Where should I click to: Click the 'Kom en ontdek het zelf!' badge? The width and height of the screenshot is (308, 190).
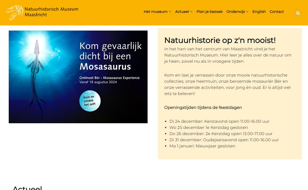coord(90,101)
